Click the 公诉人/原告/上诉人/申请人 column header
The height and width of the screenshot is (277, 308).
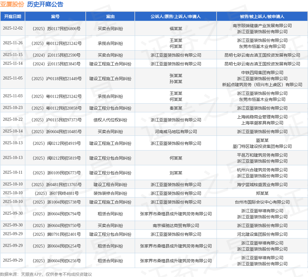[176, 17]
